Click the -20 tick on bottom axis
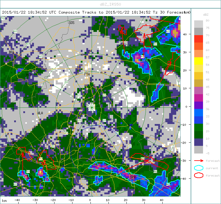This screenshot has height=204, width=221. [x=53, y=200]
